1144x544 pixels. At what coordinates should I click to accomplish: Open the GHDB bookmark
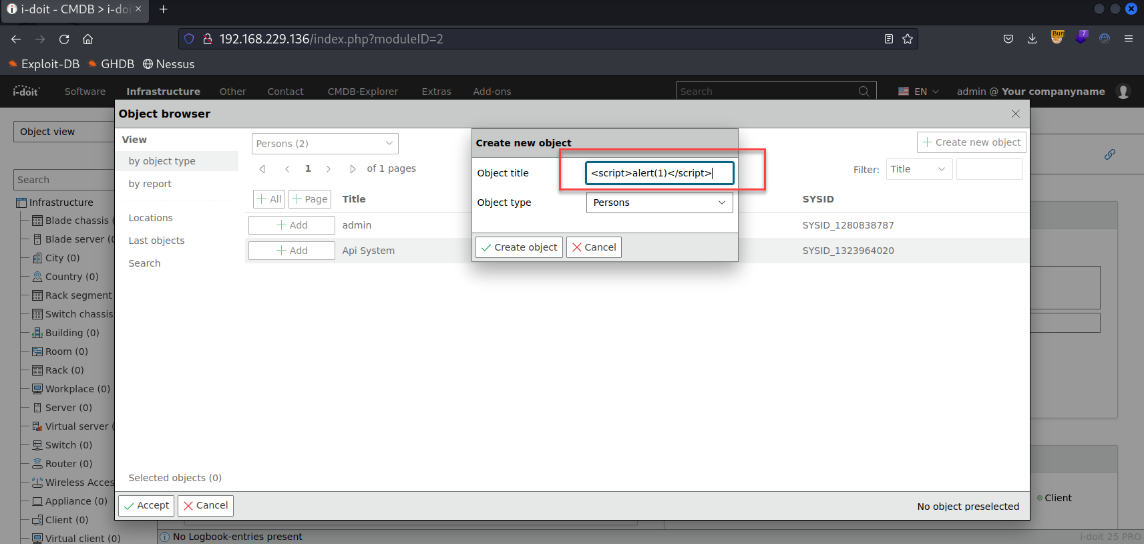pos(112,64)
